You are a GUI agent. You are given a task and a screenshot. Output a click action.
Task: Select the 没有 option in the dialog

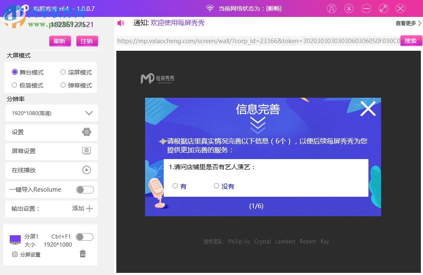[217, 185]
